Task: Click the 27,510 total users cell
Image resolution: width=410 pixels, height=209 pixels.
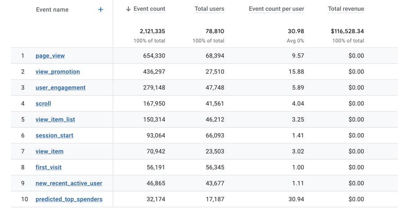Action: (215, 71)
